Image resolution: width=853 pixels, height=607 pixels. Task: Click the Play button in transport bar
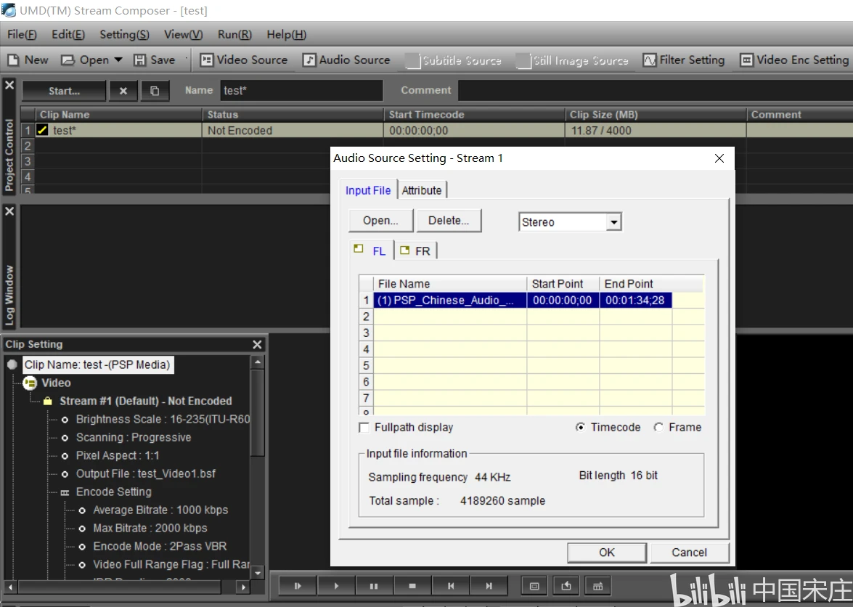(336, 586)
